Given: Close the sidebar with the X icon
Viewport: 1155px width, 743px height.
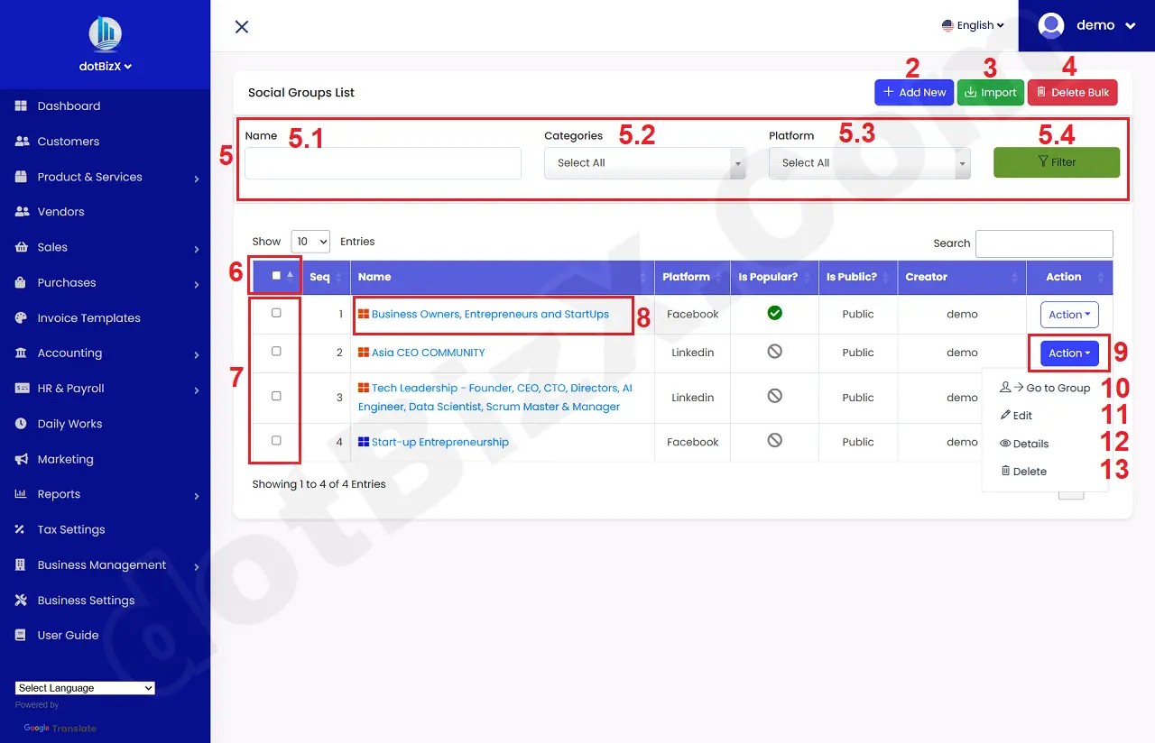Looking at the screenshot, I should coord(242,27).
